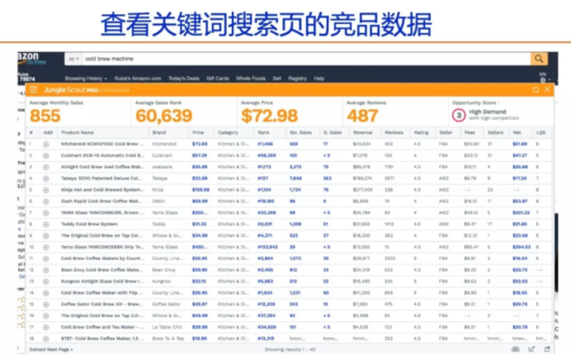Add Takeya 10310 Deluxe product to tracker
The height and width of the screenshot is (355, 571).
click(46, 177)
